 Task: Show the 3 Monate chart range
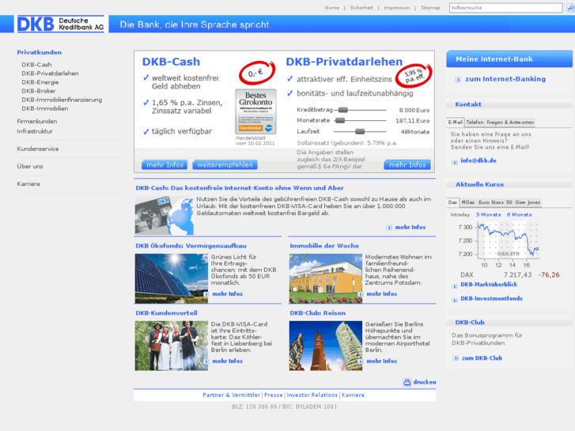[x=489, y=215]
